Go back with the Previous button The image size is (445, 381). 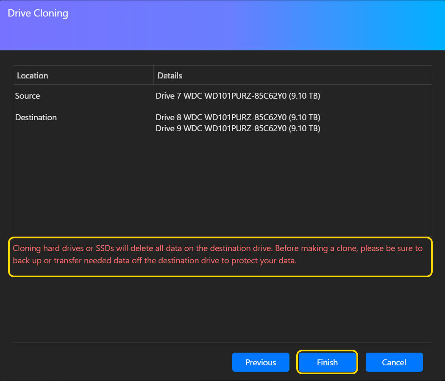pyautogui.click(x=261, y=362)
